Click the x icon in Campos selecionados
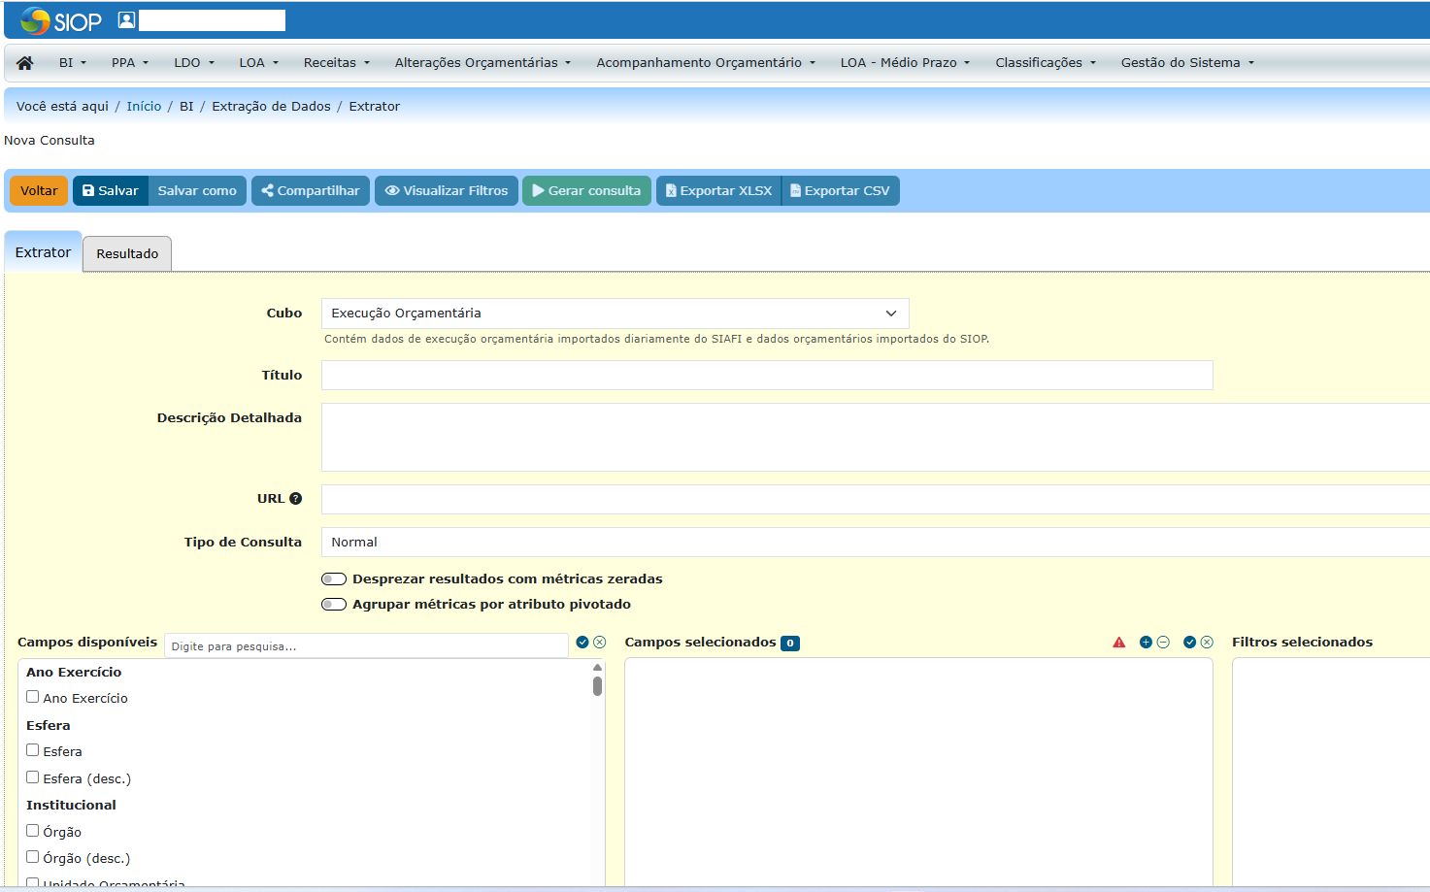Viewport: 1430px width, 892px height. pyautogui.click(x=1207, y=642)
